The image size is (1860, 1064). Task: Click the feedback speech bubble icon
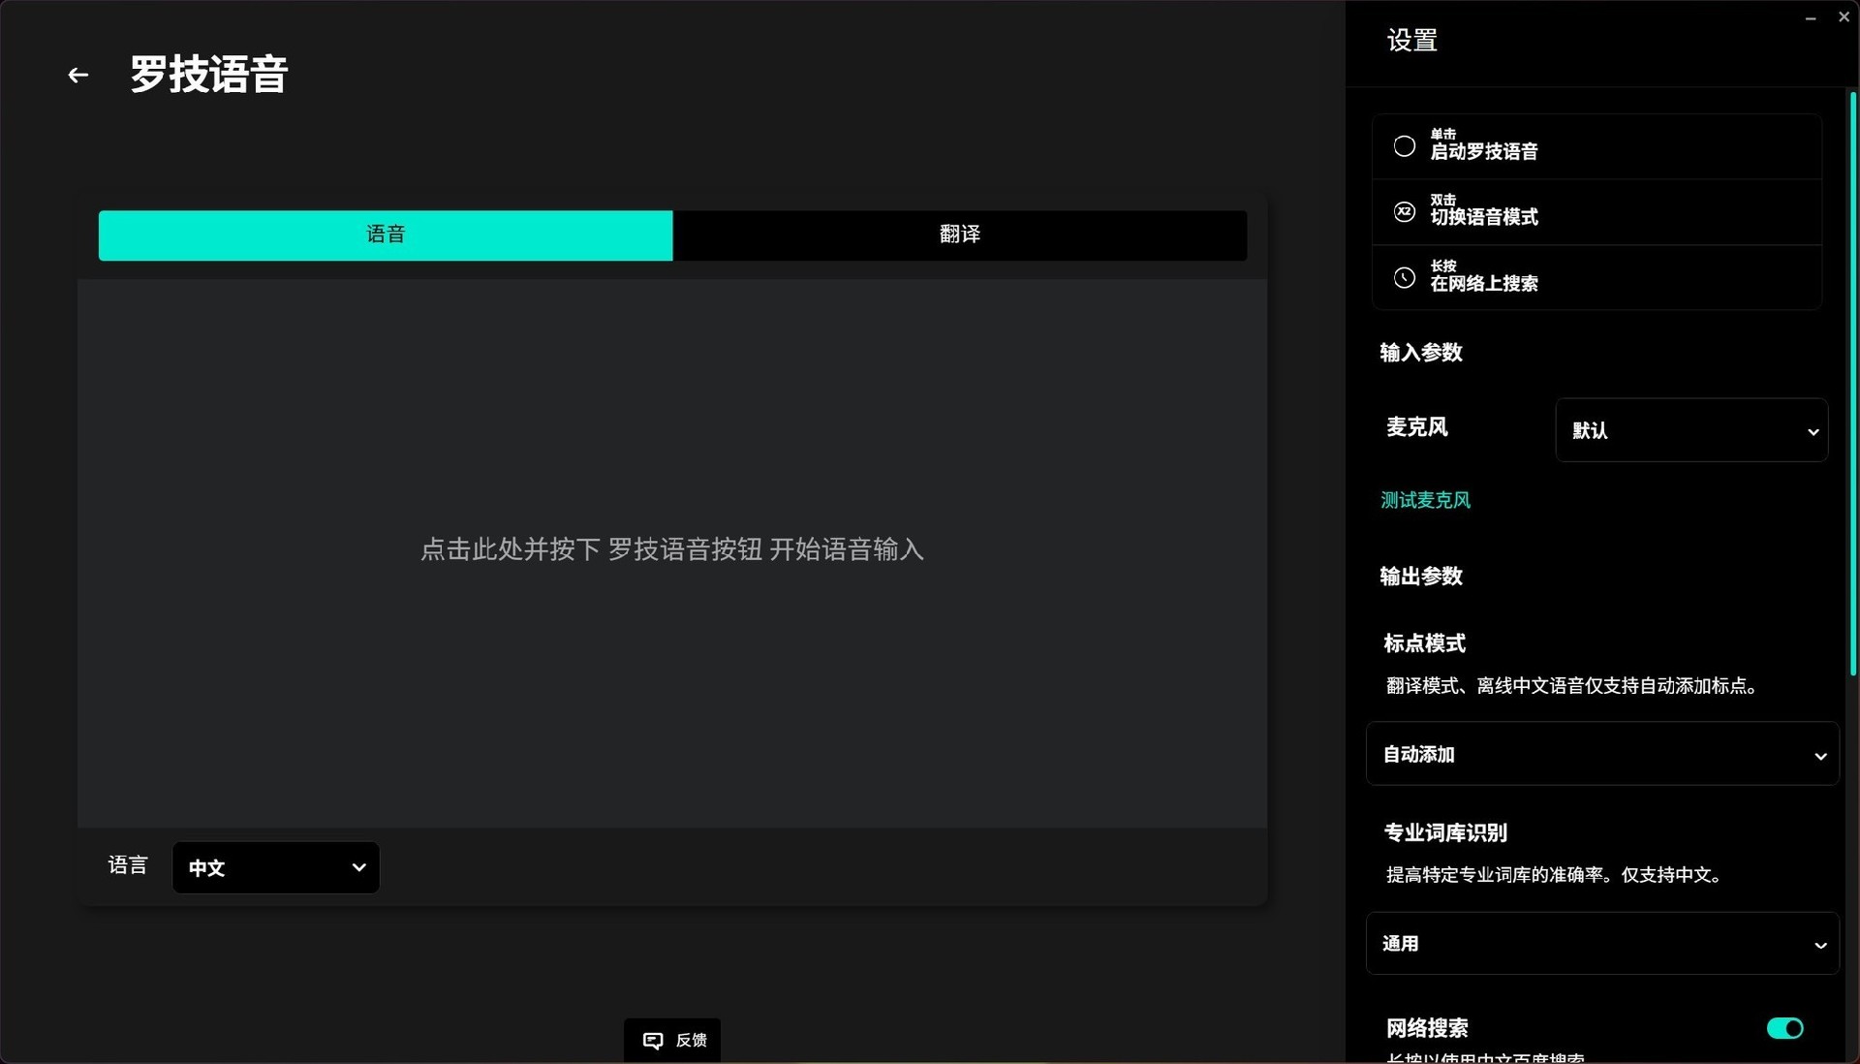653,1041
